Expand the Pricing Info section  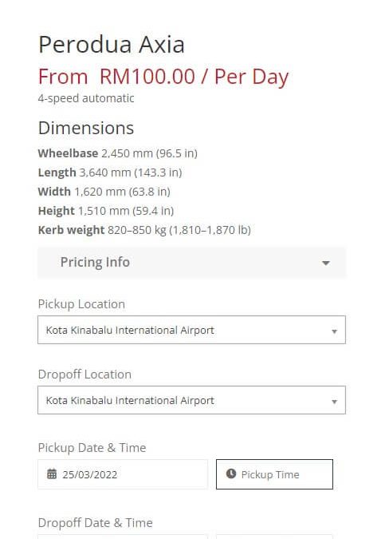coord(192,262)
